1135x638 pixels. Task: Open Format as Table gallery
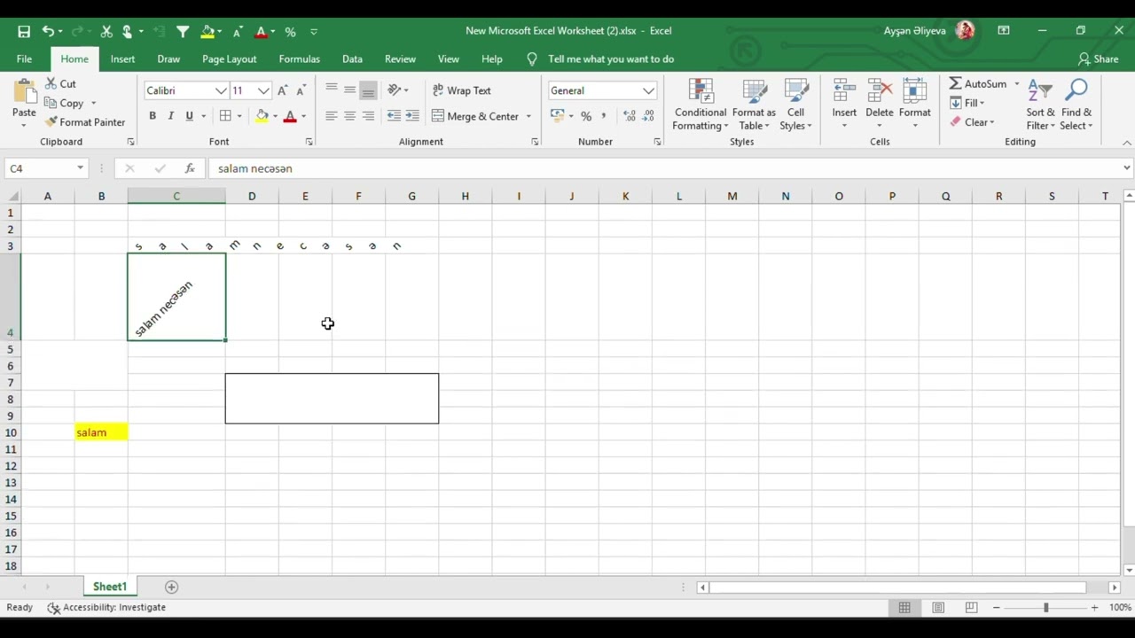(754, 105)
